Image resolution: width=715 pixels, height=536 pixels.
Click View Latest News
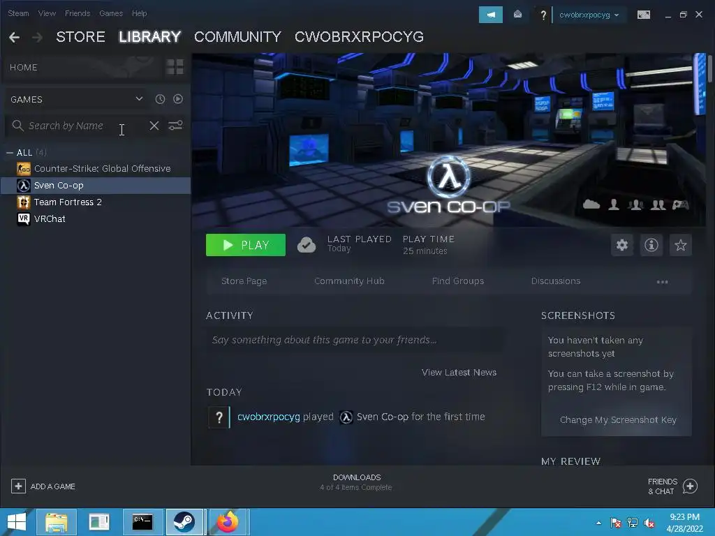(459, 373)
